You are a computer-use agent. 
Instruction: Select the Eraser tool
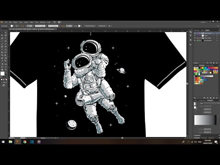(x=5, y=47)
